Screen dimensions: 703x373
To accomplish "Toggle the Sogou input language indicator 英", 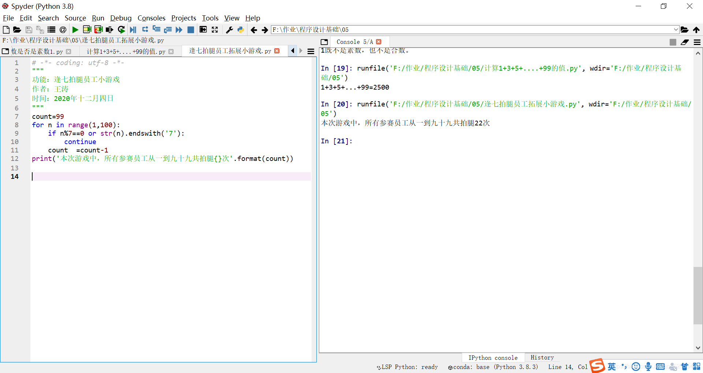I will [611, 366].
